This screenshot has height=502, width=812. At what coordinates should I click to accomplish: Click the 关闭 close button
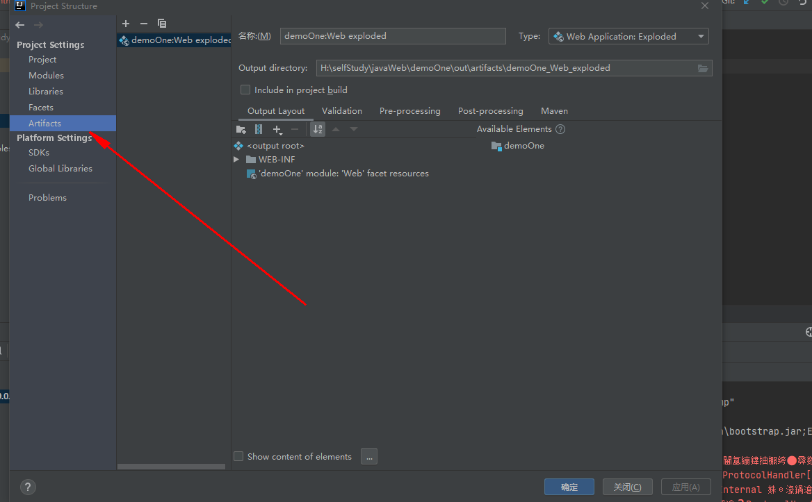[x=627, y=487]
